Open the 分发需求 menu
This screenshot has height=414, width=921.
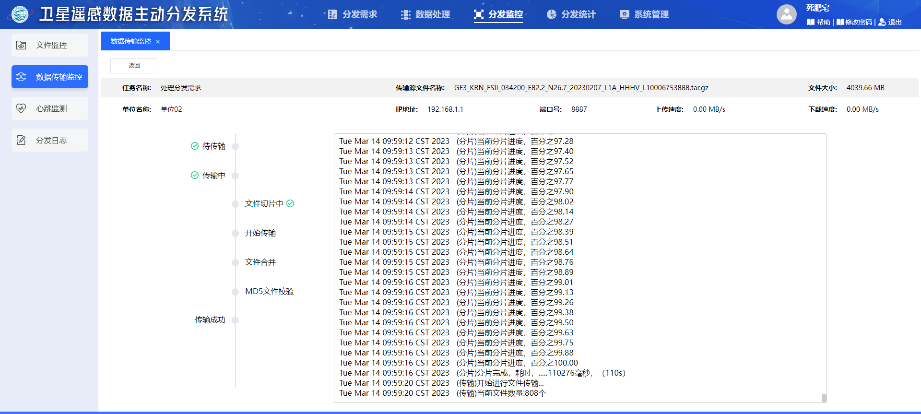353,14
